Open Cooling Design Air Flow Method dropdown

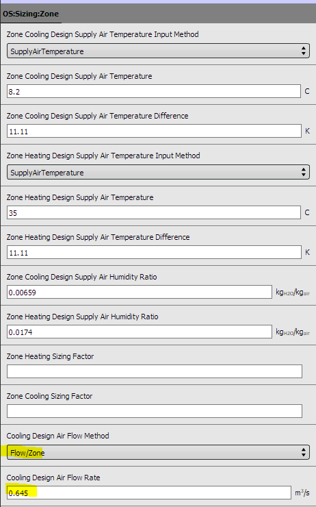coord(158,452)
